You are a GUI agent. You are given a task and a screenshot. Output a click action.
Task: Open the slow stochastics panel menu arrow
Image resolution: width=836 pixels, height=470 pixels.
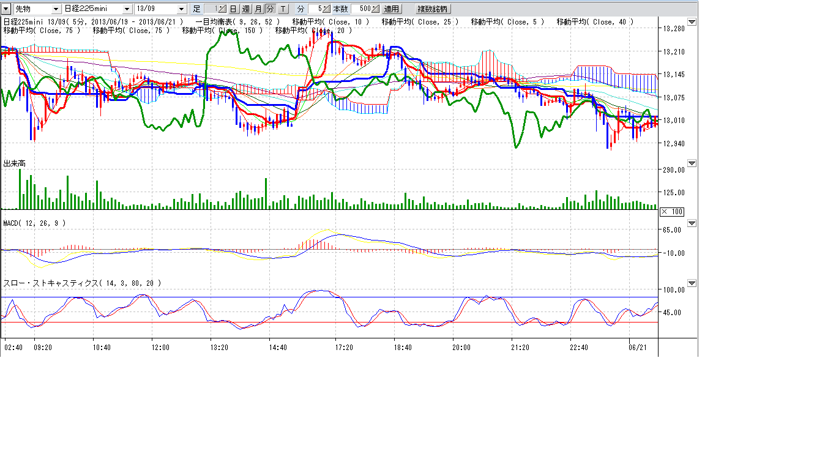click(x=692, y=283)
